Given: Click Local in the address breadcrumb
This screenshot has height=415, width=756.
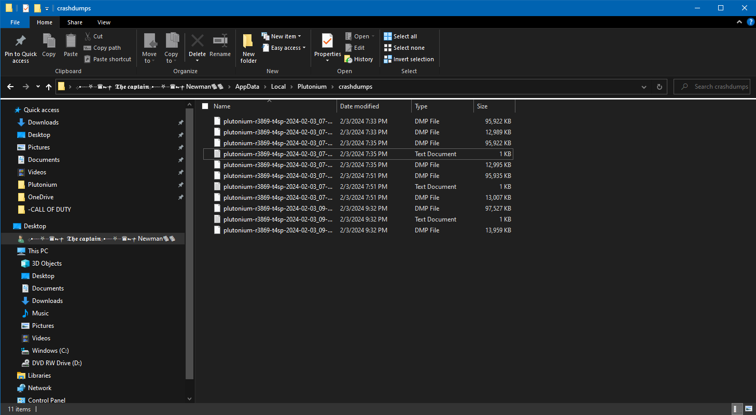Looking at the screenshot, I should tap(278, 87).
